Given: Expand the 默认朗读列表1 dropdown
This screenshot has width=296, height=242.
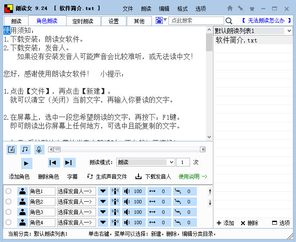Looking at the screenshot, I should click(289, 31).
